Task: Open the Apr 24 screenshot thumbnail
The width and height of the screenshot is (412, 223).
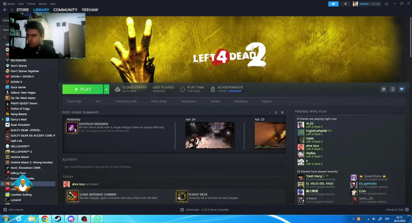Action: 210,135
